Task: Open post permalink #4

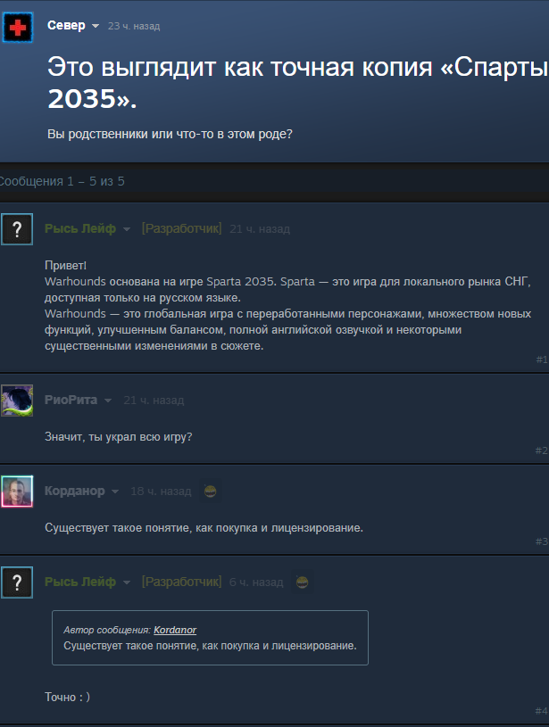Action: [x=542, y=711]
